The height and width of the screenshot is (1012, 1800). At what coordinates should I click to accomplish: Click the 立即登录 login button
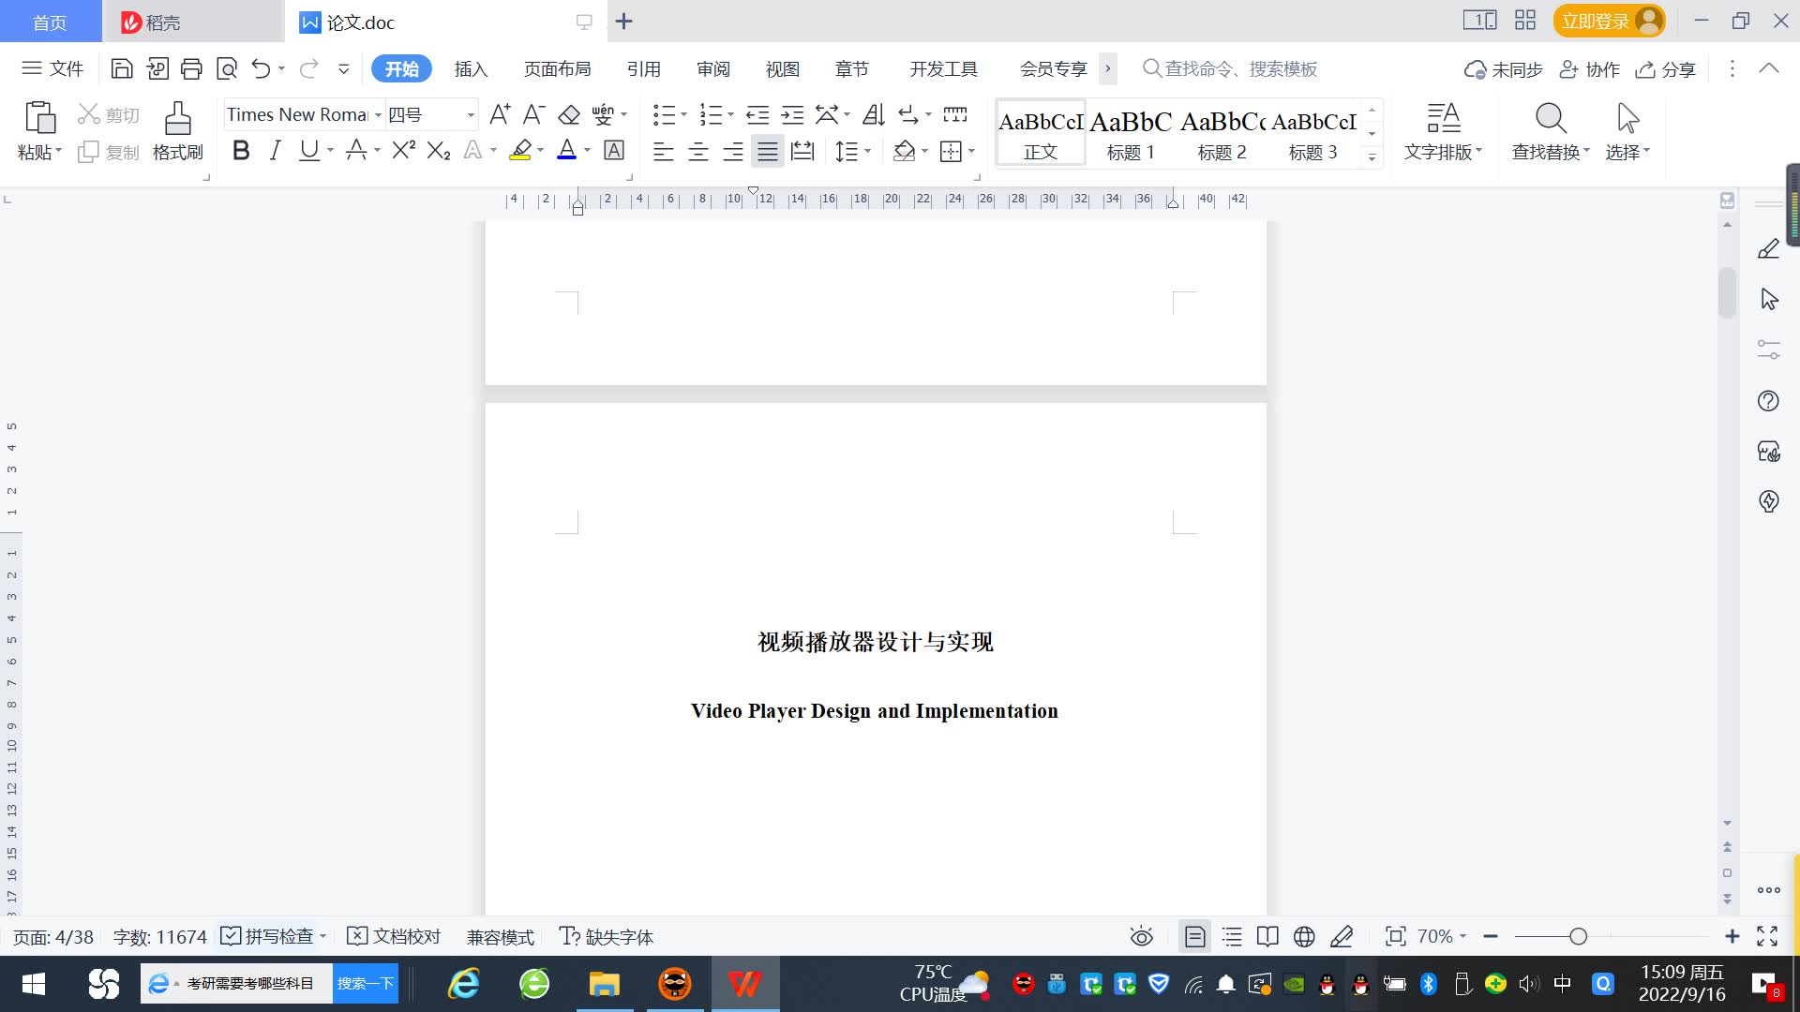coord(1596,21)
